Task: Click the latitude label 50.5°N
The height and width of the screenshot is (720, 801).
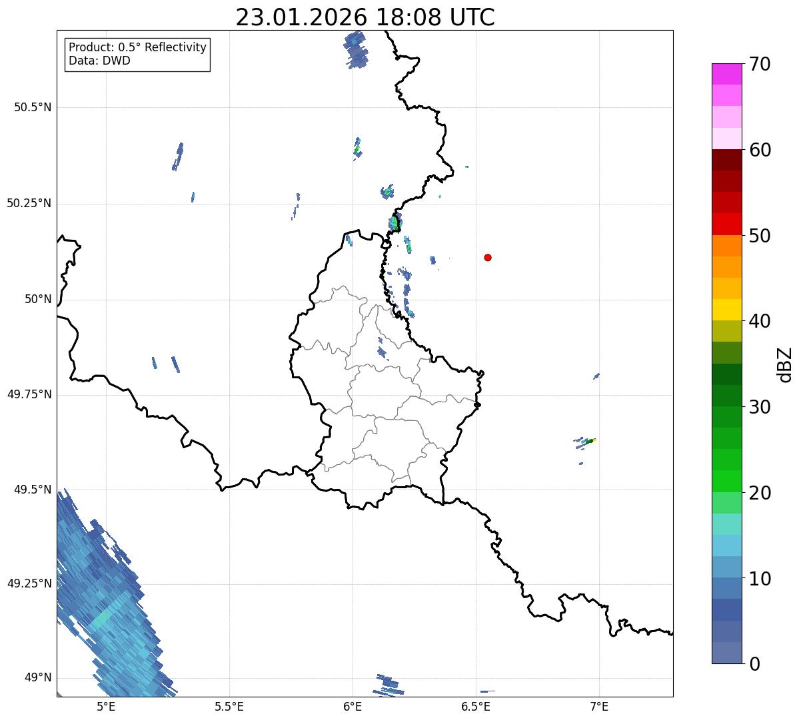Action: click(x=33, y=107)
